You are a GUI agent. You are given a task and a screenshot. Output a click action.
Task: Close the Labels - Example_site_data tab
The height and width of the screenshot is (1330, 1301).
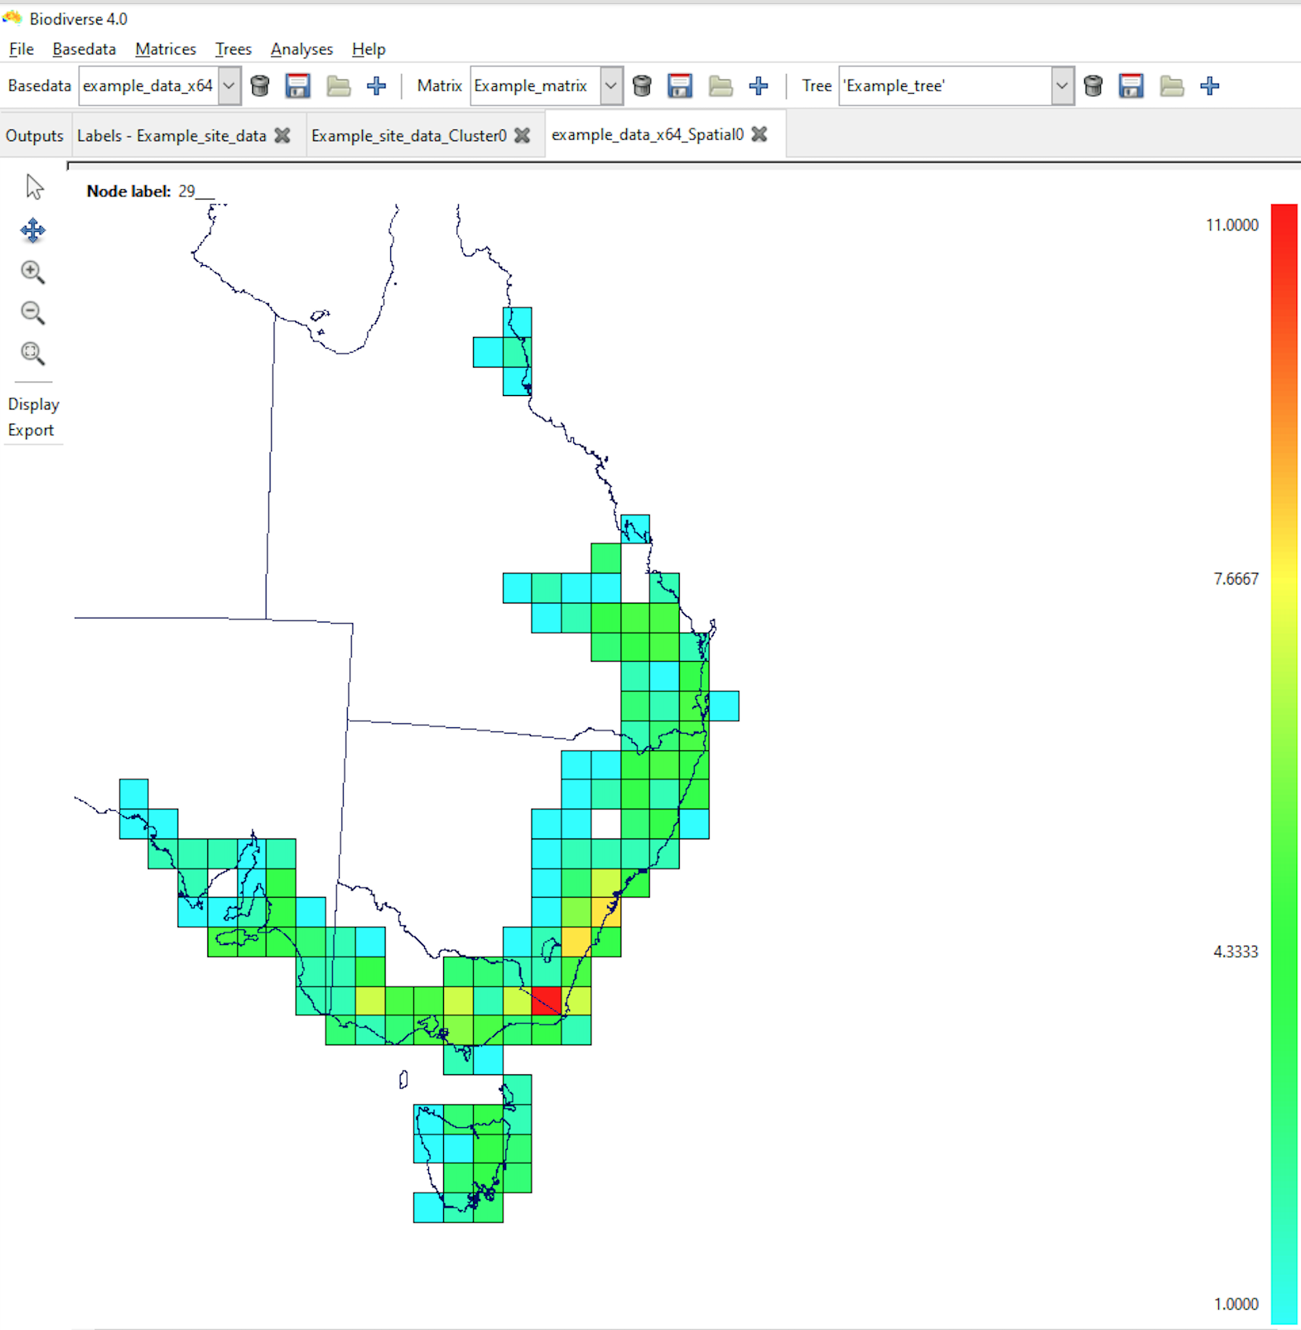click(282, 136)
